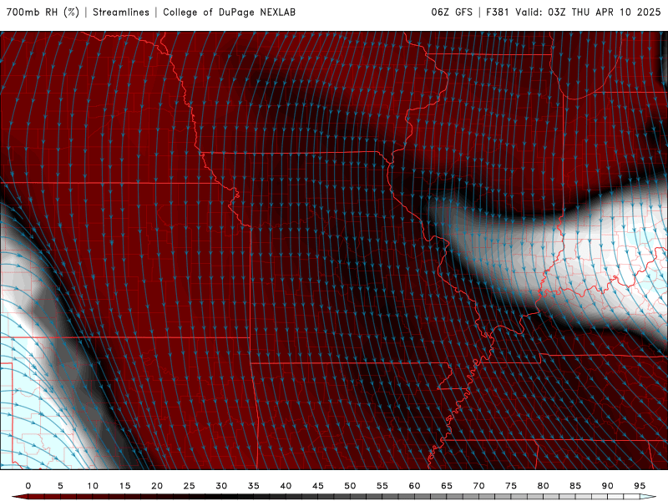The image size is (668, 501).
Task: Click the '90' colorbar label
Action: click(x=608, y=486)
